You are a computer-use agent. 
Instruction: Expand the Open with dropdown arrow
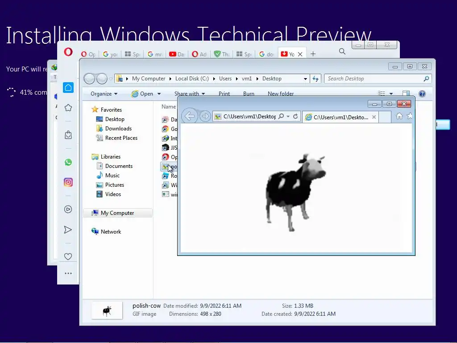(159, 94)
